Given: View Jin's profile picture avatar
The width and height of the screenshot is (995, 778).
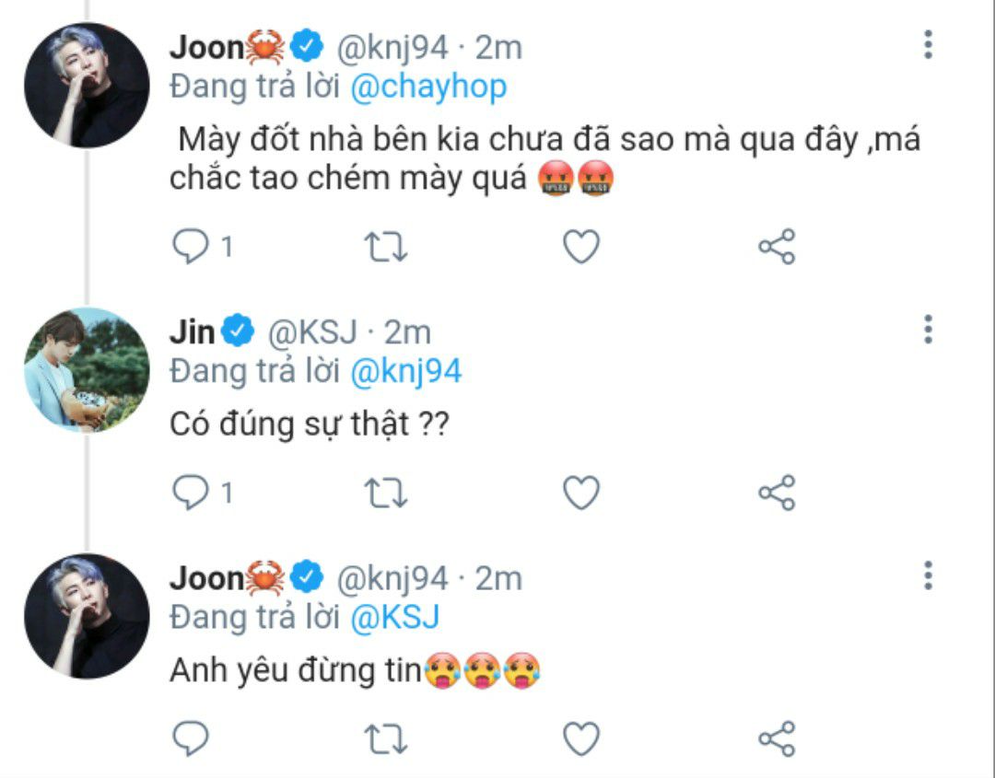Looking at the screenshot, I should pyautogui.click(x=87, y=369).
